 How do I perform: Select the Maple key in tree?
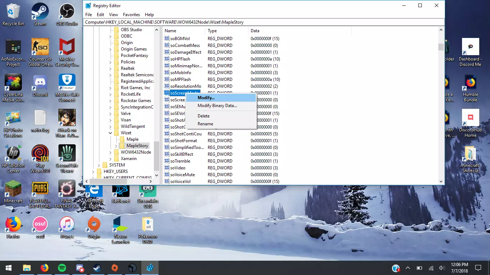(x=132, y=139)
